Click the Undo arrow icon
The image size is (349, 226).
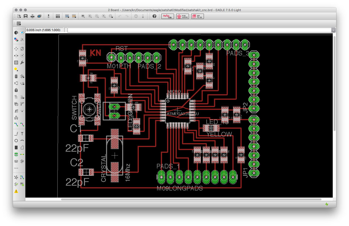point(120,16)
